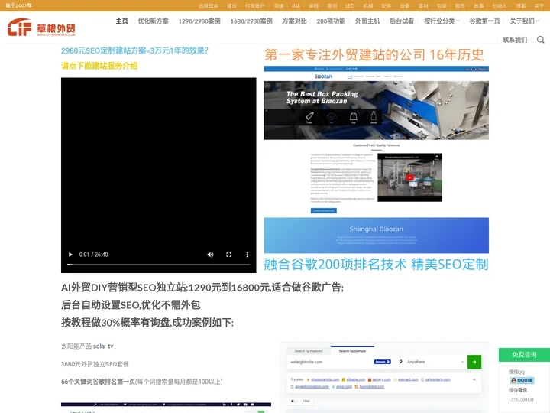Open the Biaozan website showcase image
The image size is (550, 413).
click(x=376, y=159)
